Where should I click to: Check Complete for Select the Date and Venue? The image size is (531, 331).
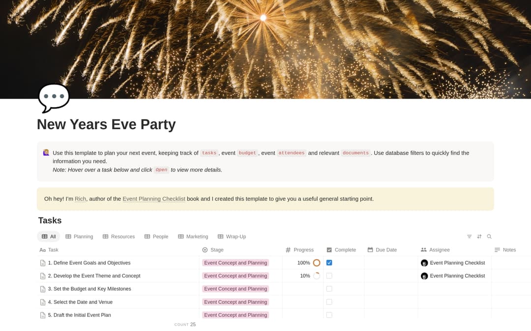329,302
